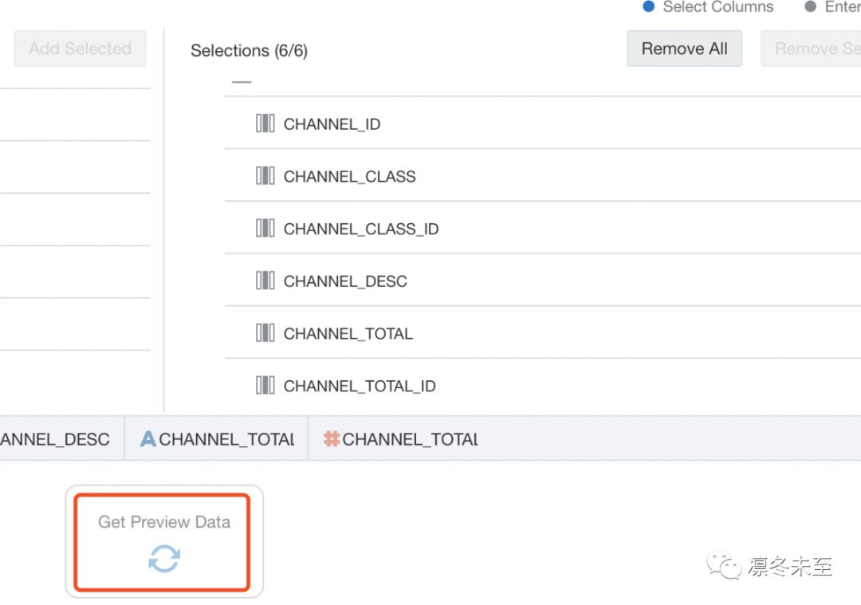The width and height of the screenshot is (861, 605).
Task: Select the CHANNEL_DESC entry in Selections list
Action: point(345,281)
